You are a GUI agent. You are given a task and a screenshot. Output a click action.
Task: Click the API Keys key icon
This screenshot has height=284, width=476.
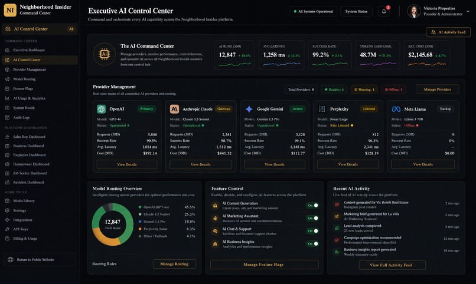point(7,229)
